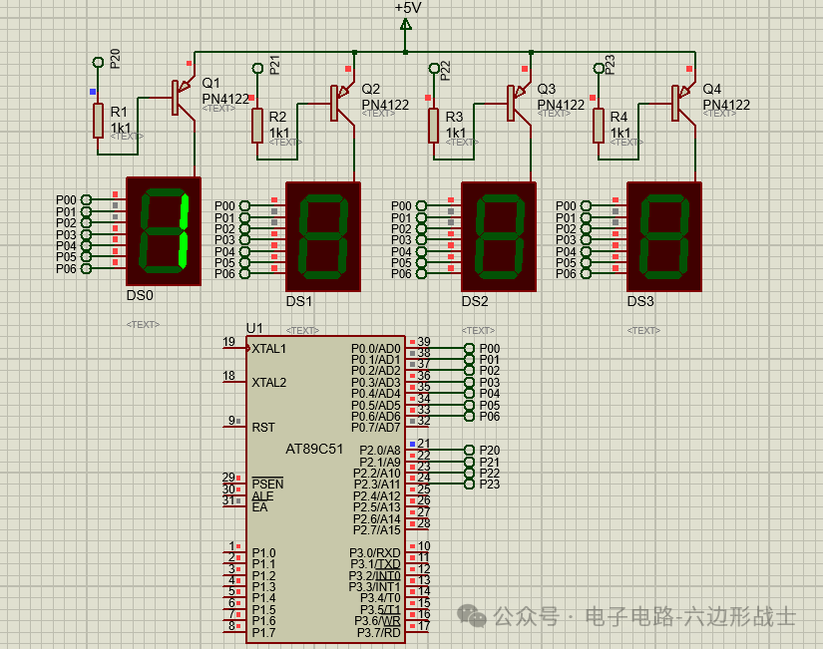Select transistor Q2 symbol
The image size is (823, 649).
click(342, 103)
